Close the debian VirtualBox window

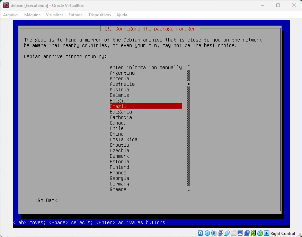click(x=294, y=6)
